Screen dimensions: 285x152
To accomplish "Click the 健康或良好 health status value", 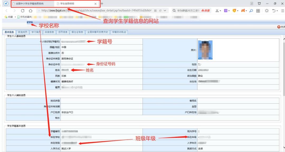I will coord(67,82).
